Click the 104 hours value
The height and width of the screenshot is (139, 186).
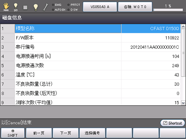click(x=176, y=56)
